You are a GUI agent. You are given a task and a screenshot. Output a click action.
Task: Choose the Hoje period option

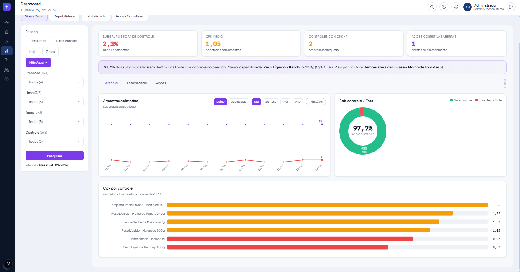pyautogui.click(x=33, y=52)
